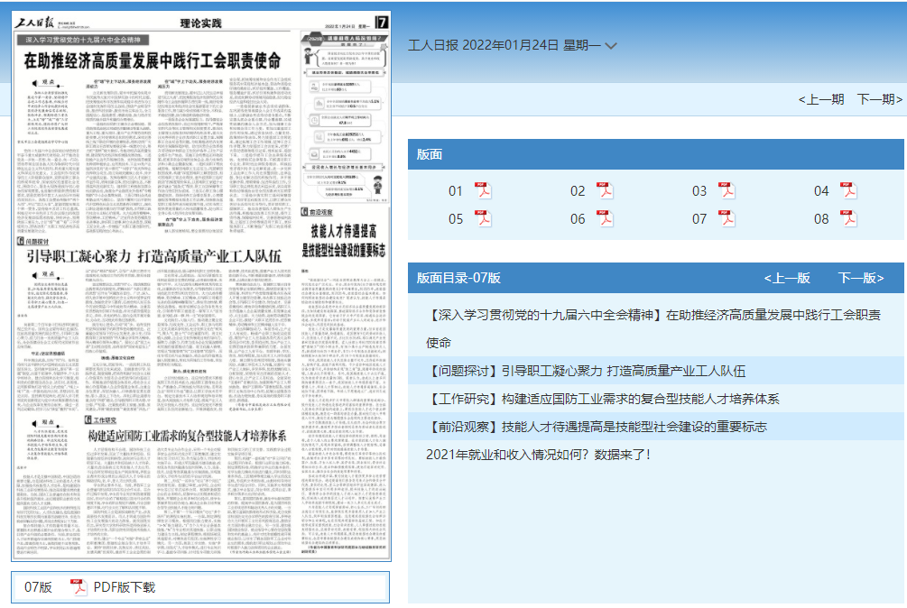Open the PDF icon for page 08
The image size is (907, 608).
point(848,218)
